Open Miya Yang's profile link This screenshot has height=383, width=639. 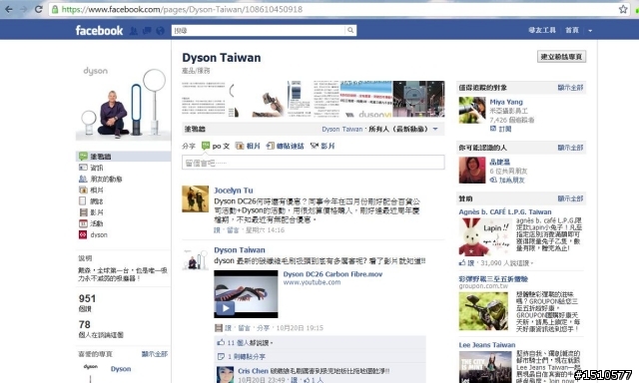tap(506, 102)
